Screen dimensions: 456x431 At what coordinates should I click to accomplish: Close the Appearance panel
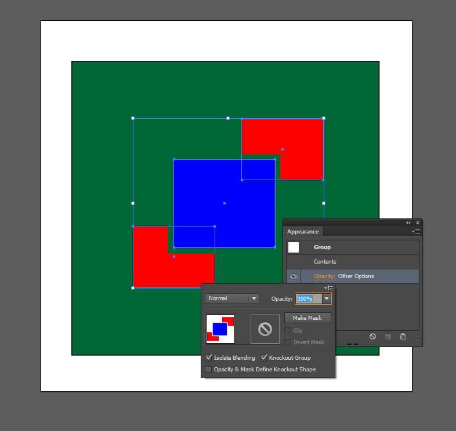(x=417, y=222)
